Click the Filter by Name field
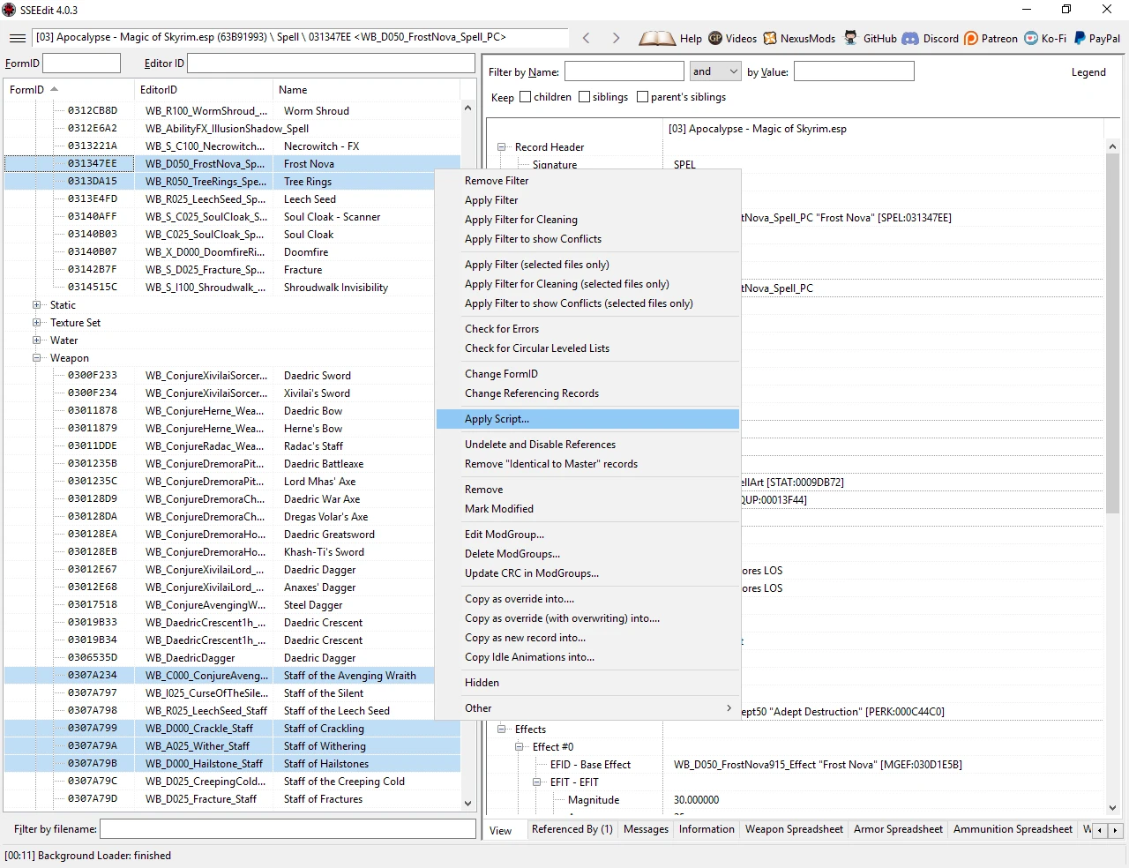Viewport: 1129px width, 868px height. coord(624,71)
